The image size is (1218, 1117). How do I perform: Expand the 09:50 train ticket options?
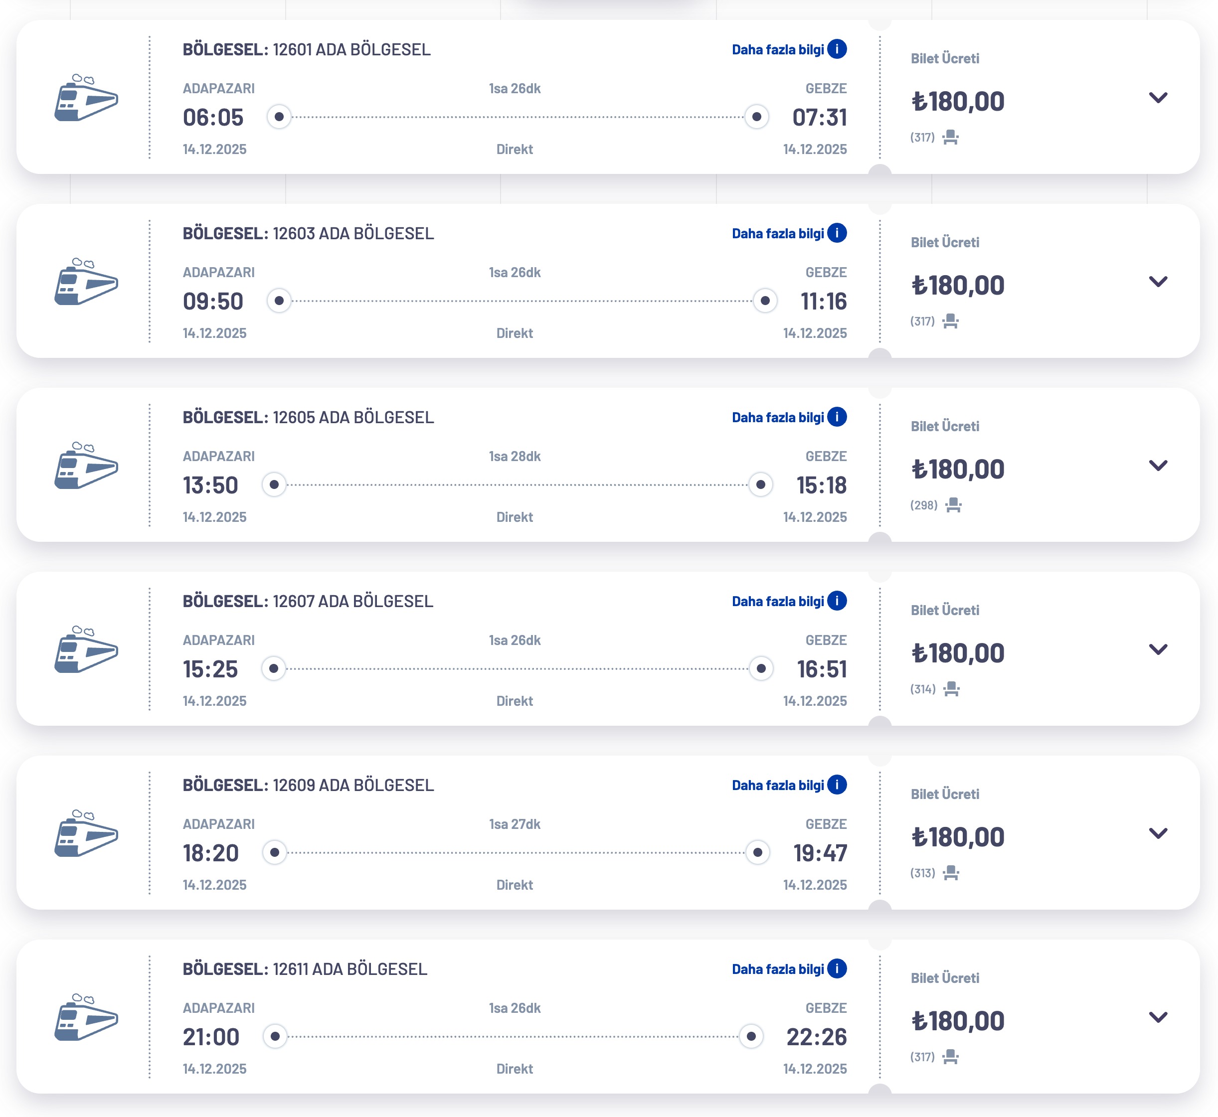pyautogui.click(x=1158, y=282)
